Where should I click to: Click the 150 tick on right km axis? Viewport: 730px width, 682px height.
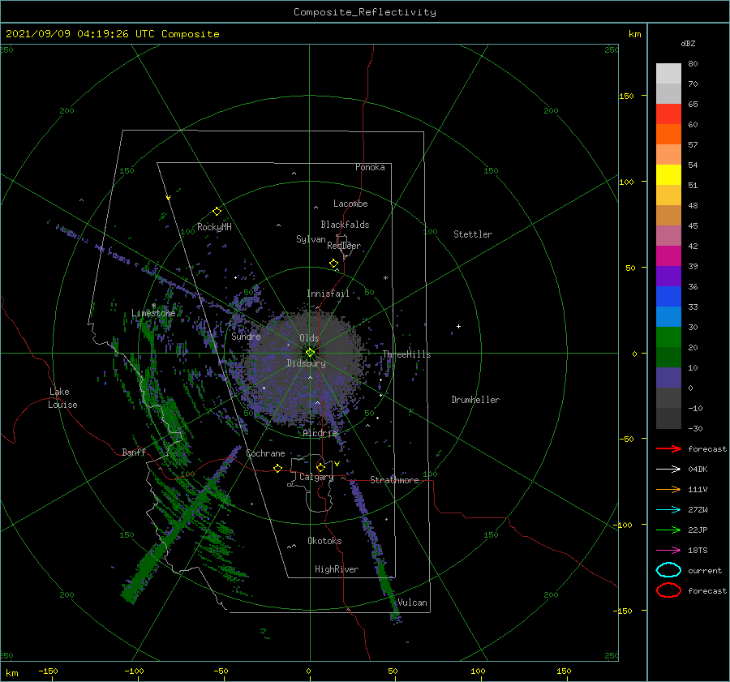pyautogui.click(x=626, y=96)
